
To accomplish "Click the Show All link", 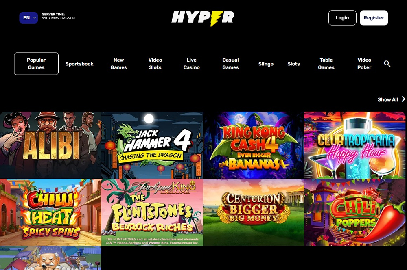I will coord(387,99).
